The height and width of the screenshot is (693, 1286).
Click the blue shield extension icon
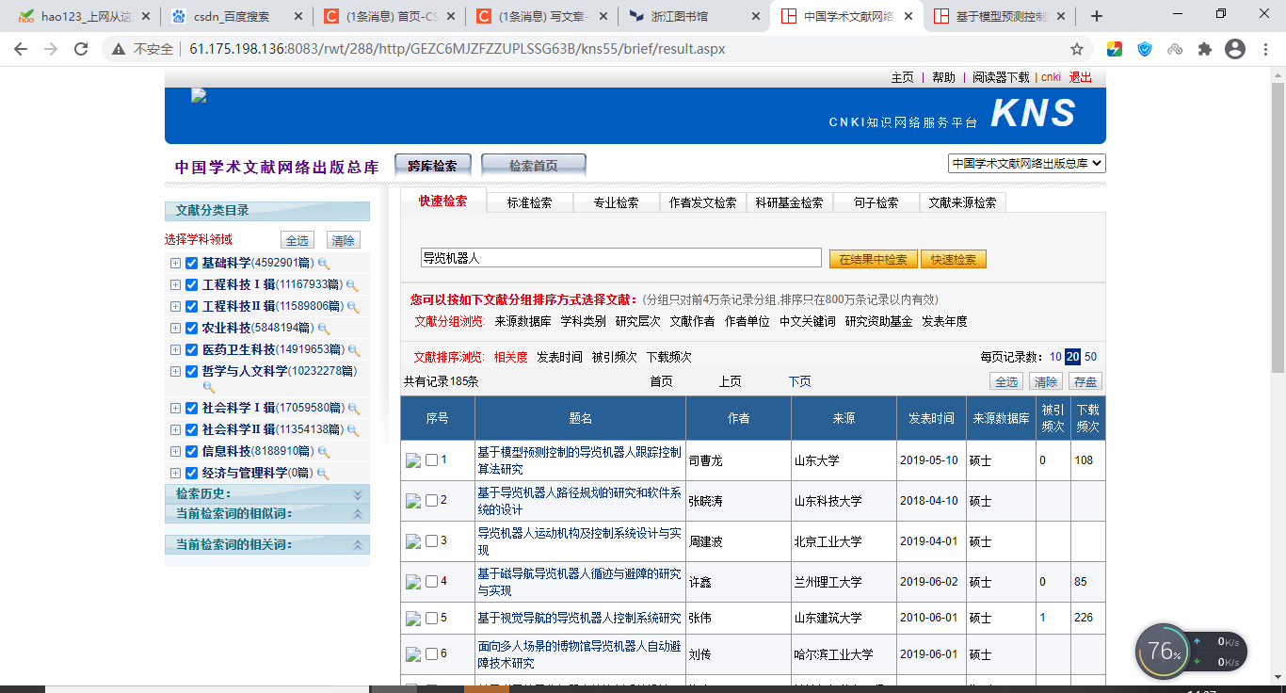1145,49
